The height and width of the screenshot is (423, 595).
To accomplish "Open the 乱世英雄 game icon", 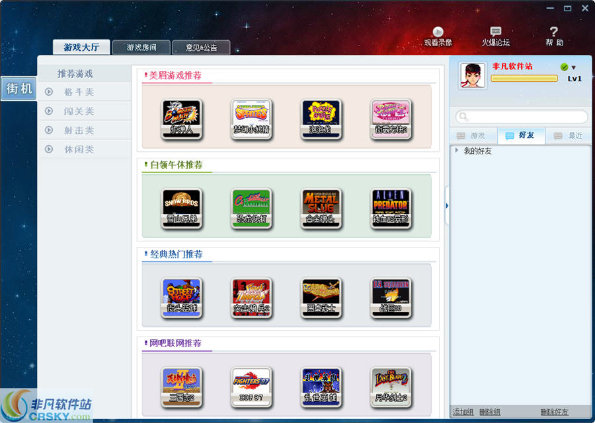I will (321, 387).
